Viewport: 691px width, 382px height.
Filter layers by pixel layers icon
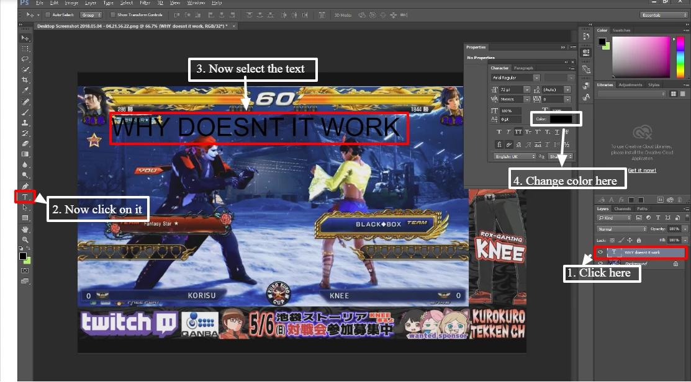click(639, 218)
